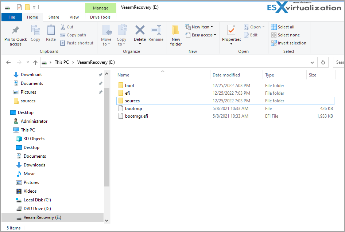Click Invert selection
The height and width of the screenshot is (232, 345).
pos(289,43)
